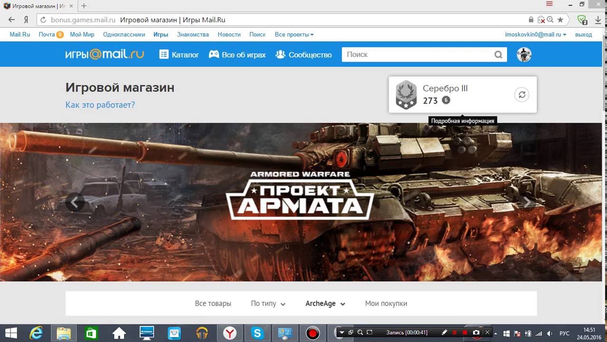607x342 pixels.
Task: Open the user avatar profile
Action: coord(524,55)
